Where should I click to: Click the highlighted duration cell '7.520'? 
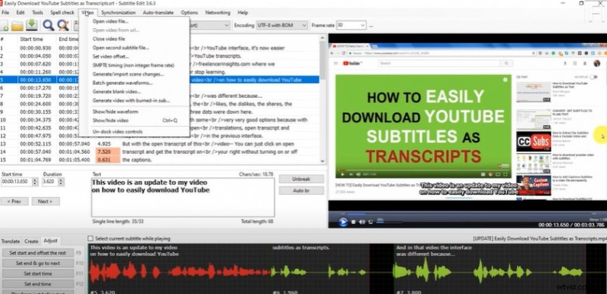(109, 152)
